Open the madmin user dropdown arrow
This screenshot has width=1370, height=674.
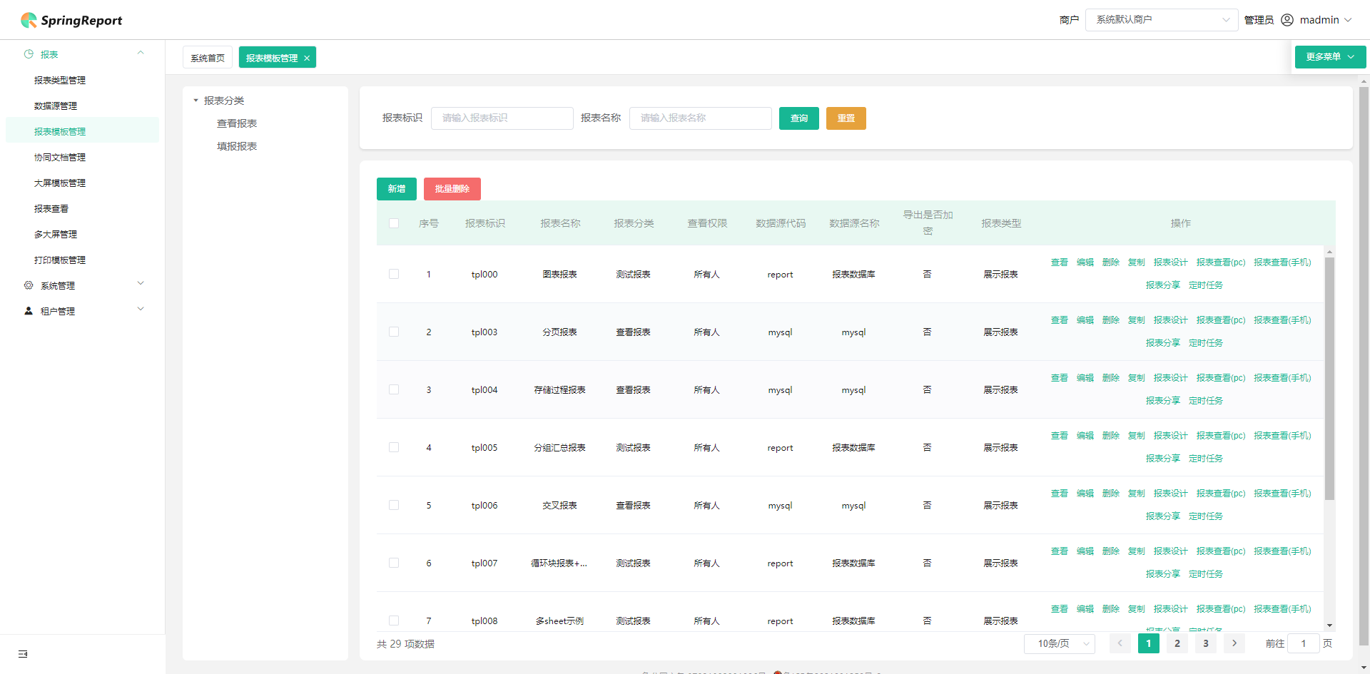point(1348,20)
